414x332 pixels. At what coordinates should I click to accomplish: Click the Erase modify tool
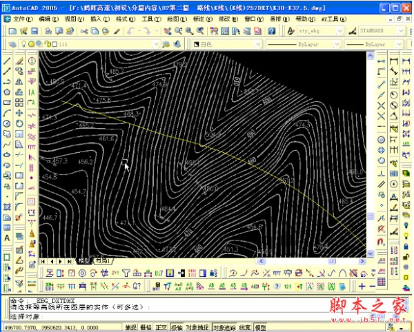(19, 61)
